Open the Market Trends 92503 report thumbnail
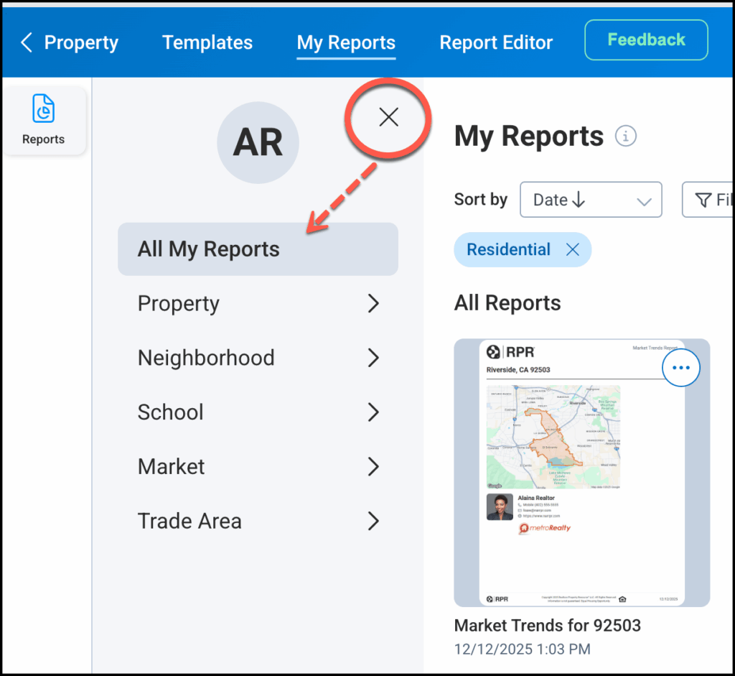Image resolution: width=735 pixels, height=676 pixels. pyautogui.click(x=581, y=489)
